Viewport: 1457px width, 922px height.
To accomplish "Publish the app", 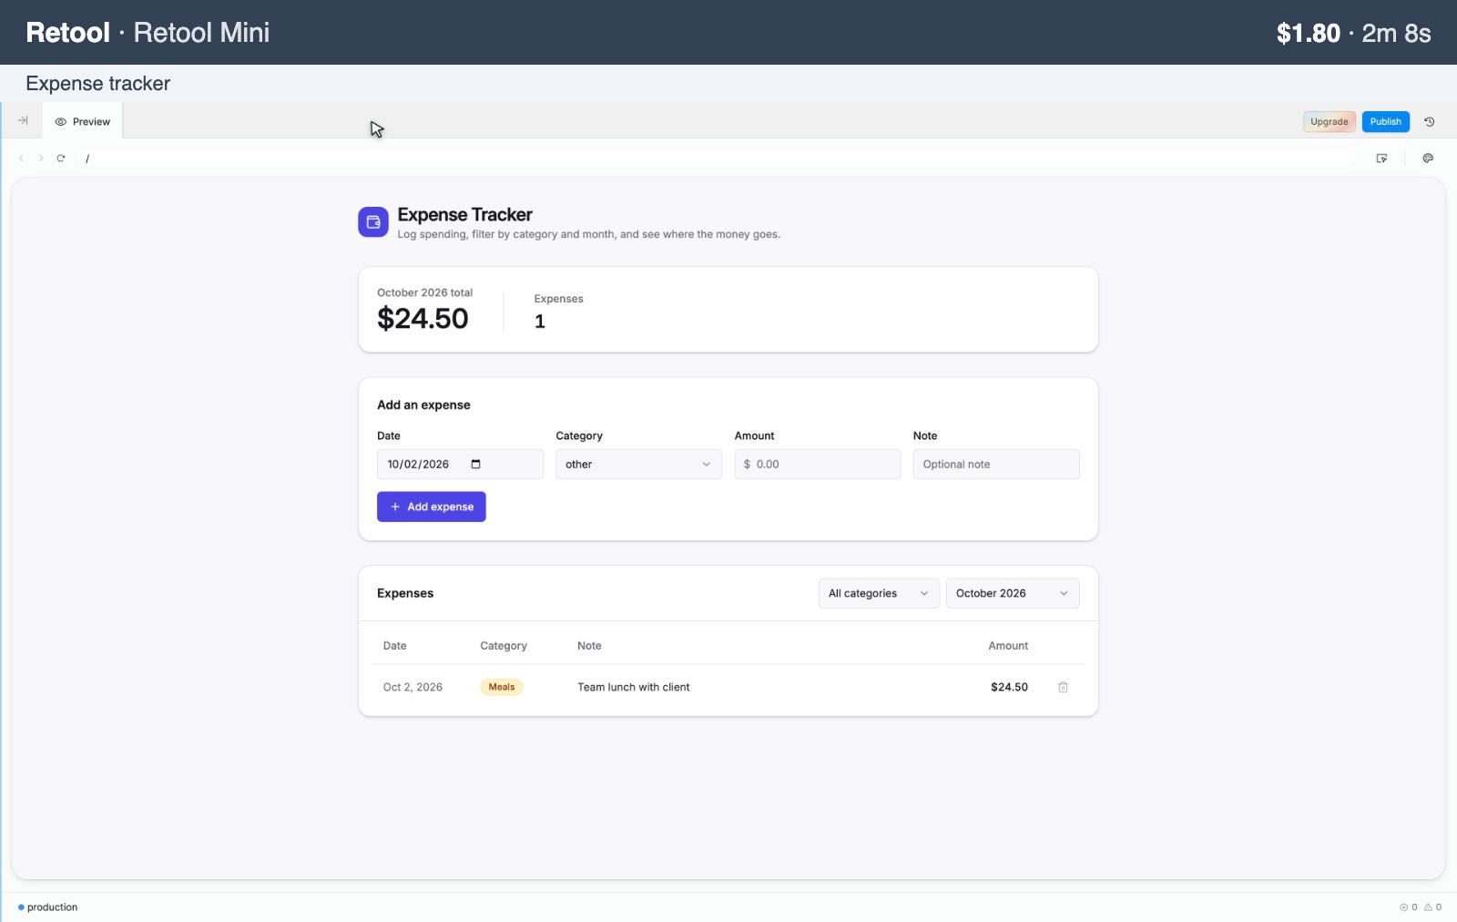I will 1385,121.
